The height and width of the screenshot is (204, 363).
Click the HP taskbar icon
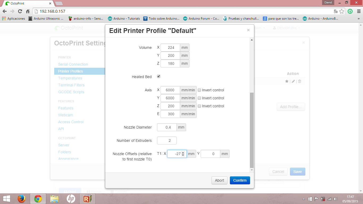71,199
